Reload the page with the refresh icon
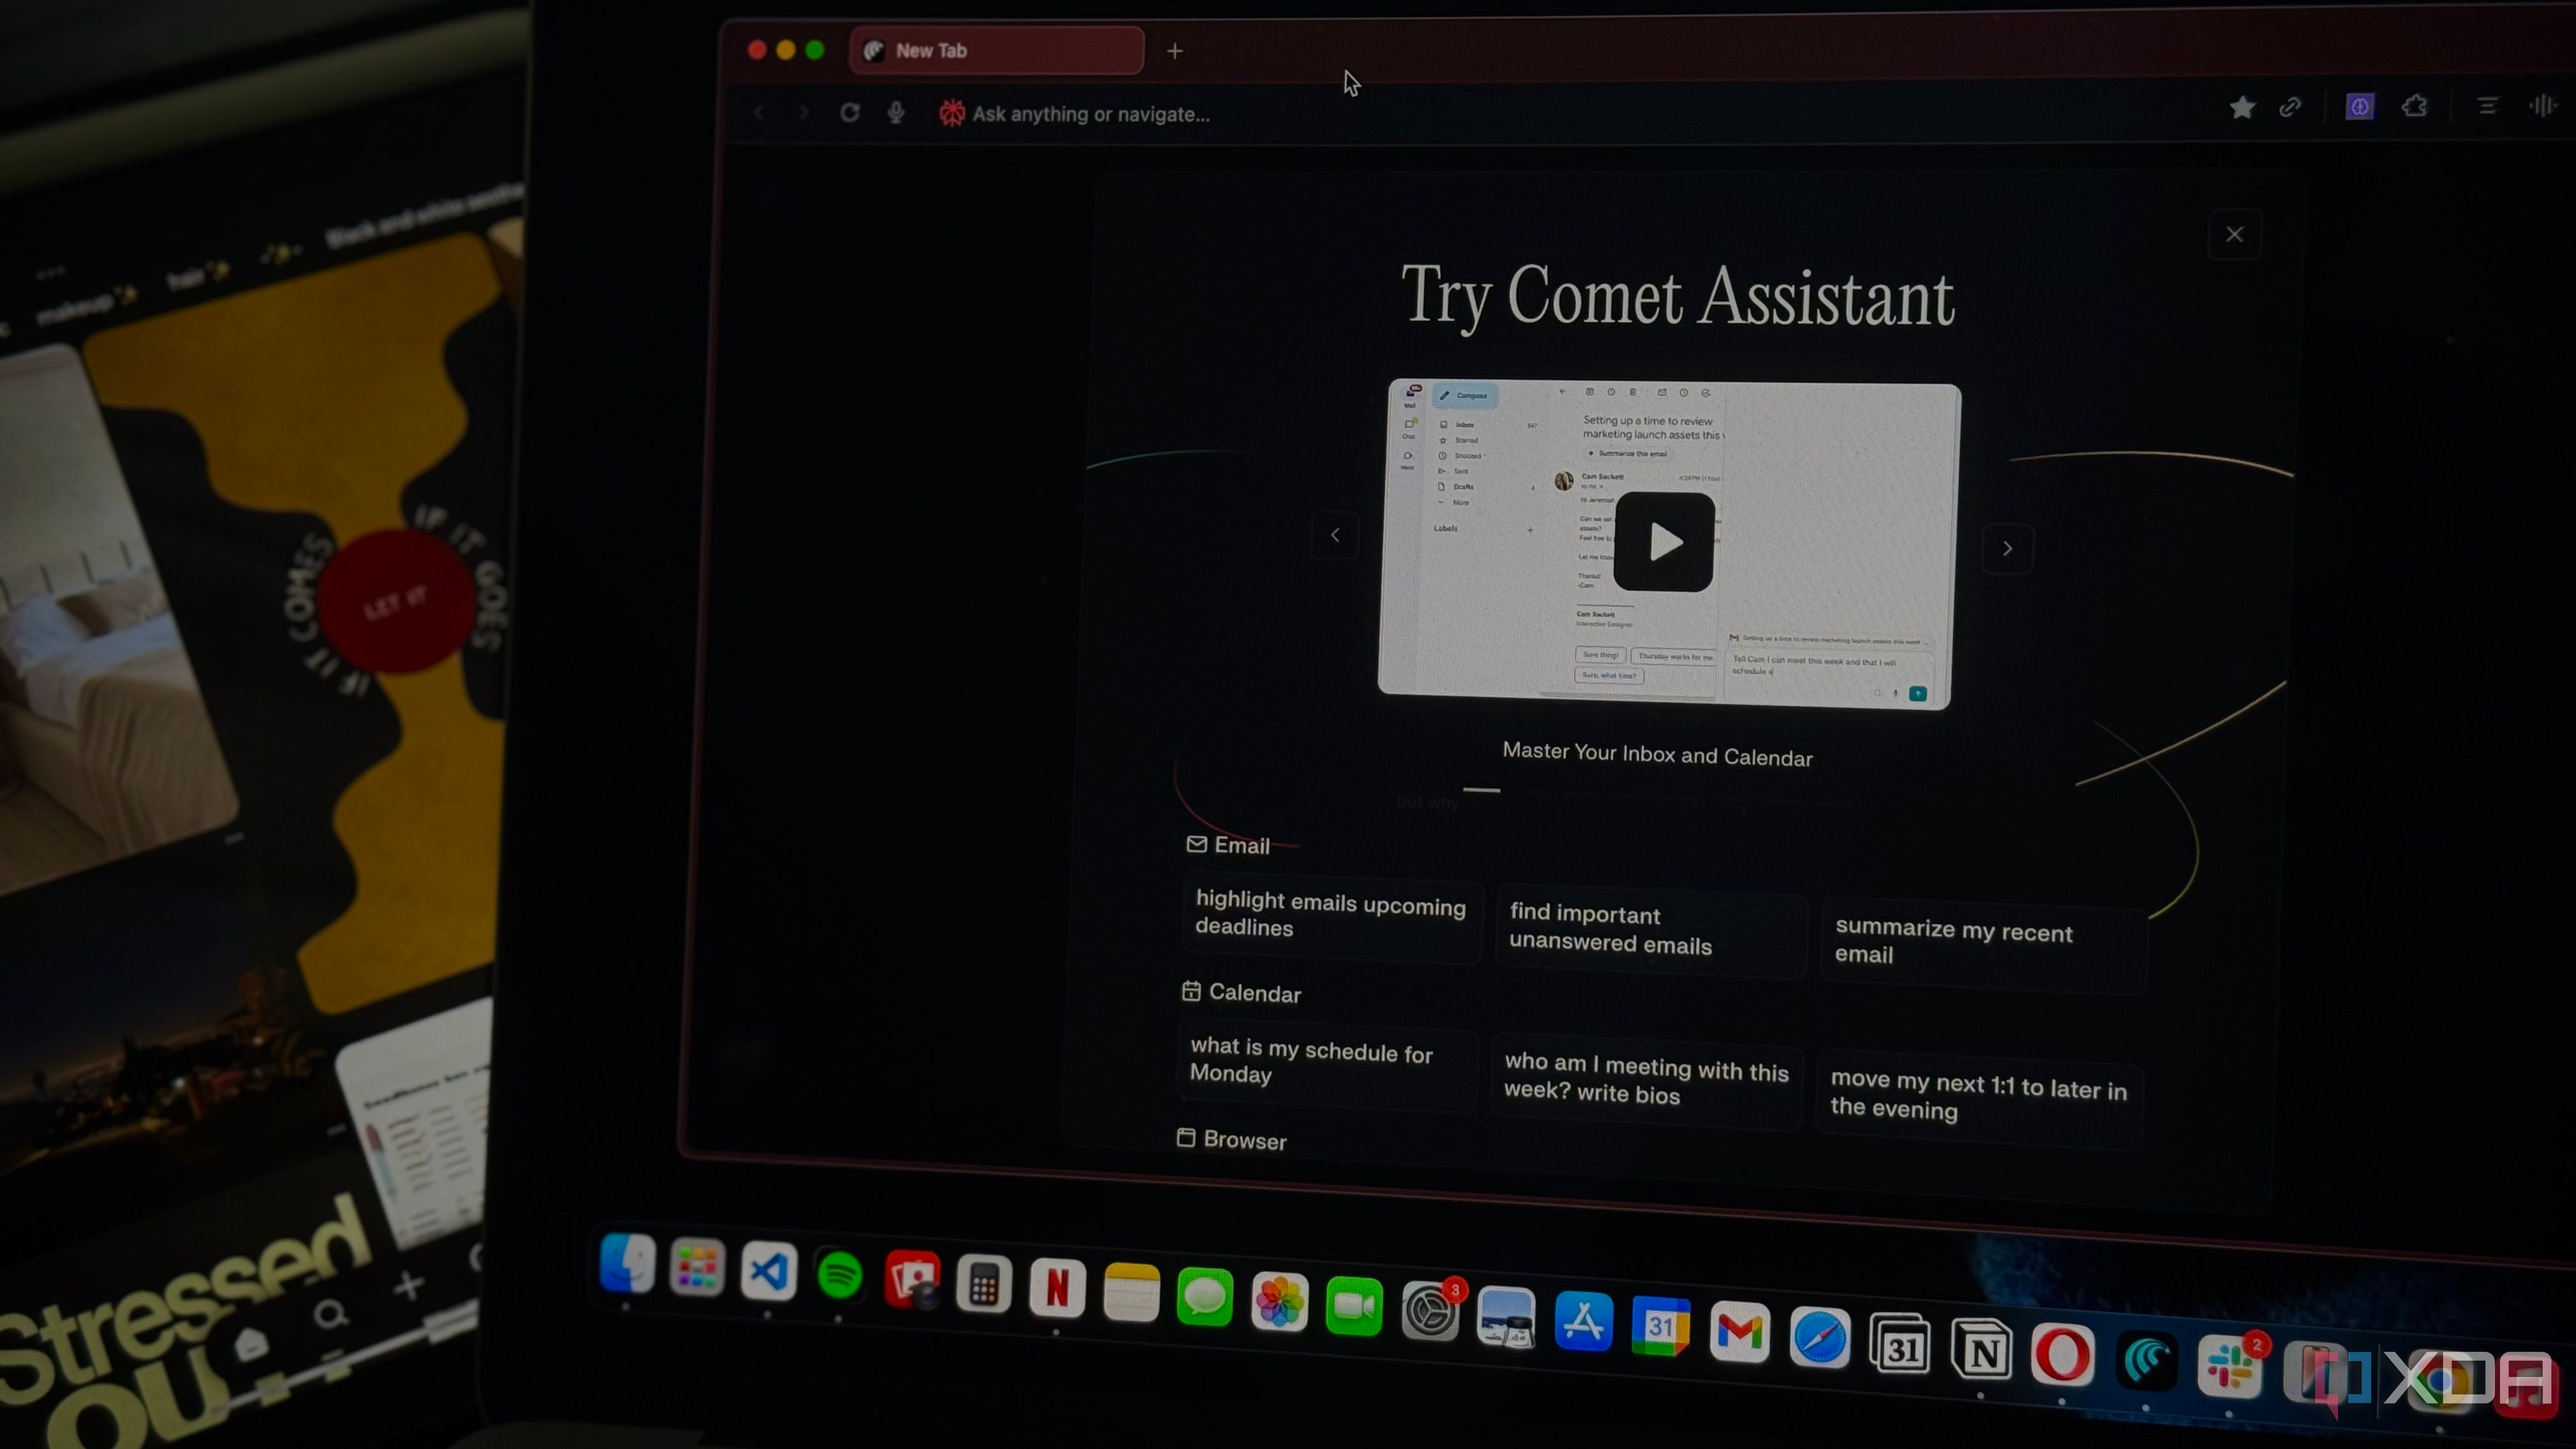 (x=849, y=113)
